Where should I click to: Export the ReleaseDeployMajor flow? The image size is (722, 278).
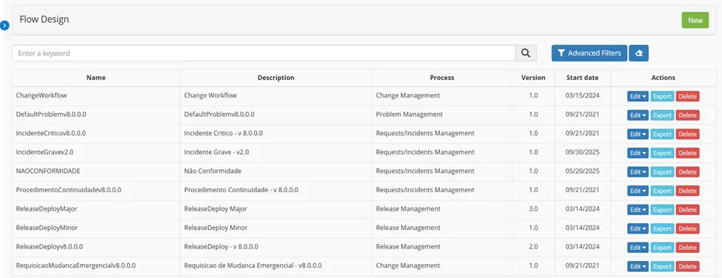(x=663, y=209)
